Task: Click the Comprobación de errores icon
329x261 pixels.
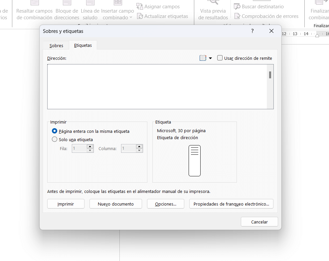Action: tap(237, 16)
